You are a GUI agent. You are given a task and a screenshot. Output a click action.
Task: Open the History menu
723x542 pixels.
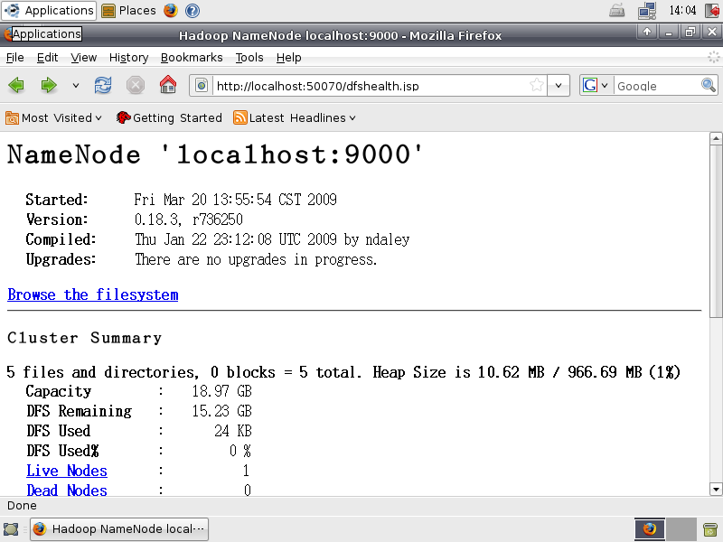point(128,58)
